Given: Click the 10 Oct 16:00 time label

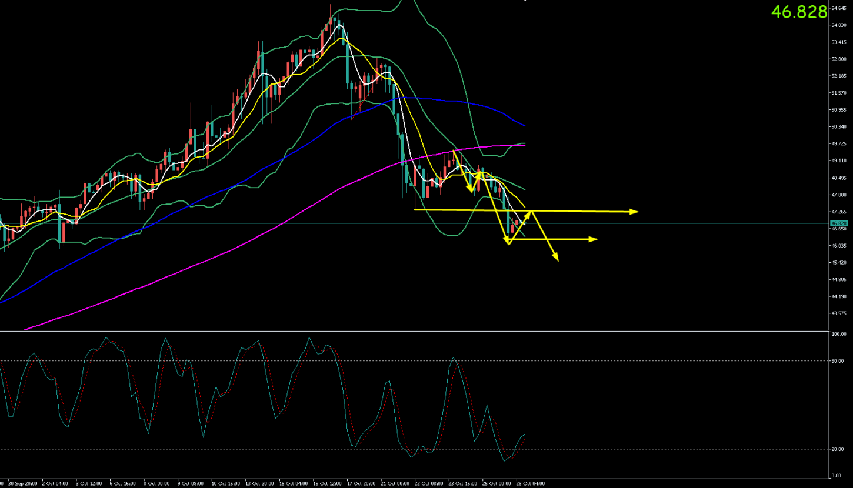Looking at the screenshot, I should click(x=225, y=484).
